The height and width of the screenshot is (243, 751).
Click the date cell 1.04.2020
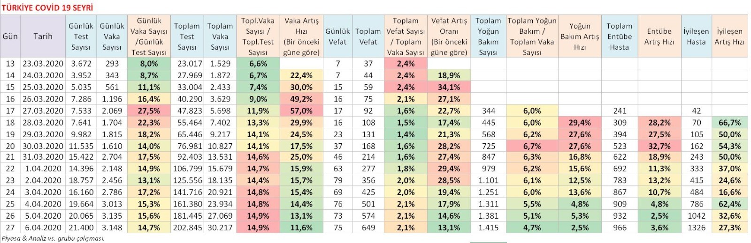pos(43,169)
